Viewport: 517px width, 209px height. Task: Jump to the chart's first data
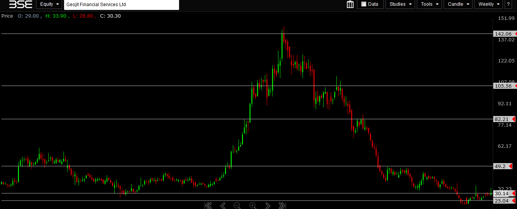pyautogui.click(x=208, y=206)
